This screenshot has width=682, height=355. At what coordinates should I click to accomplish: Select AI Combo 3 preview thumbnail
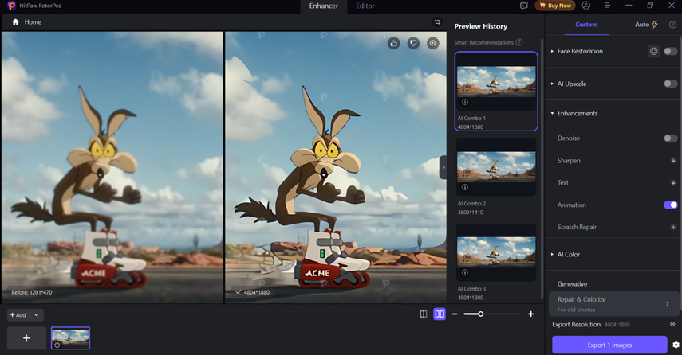coord(496,252)
